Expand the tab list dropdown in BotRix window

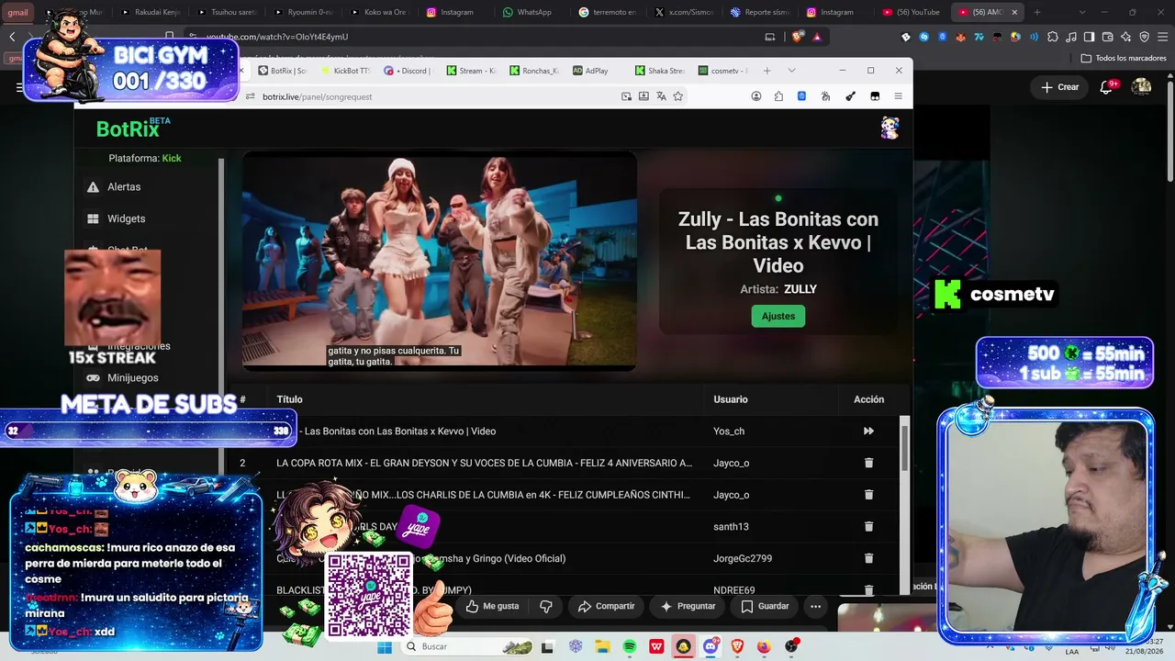click(791, 71)
